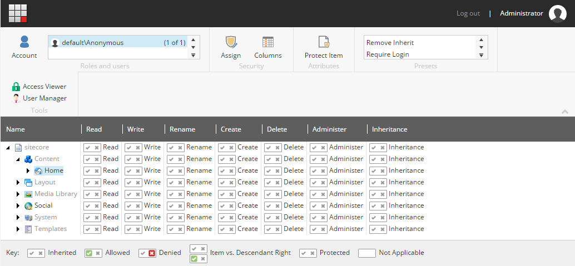Select the Account icon

coord(24,42)
